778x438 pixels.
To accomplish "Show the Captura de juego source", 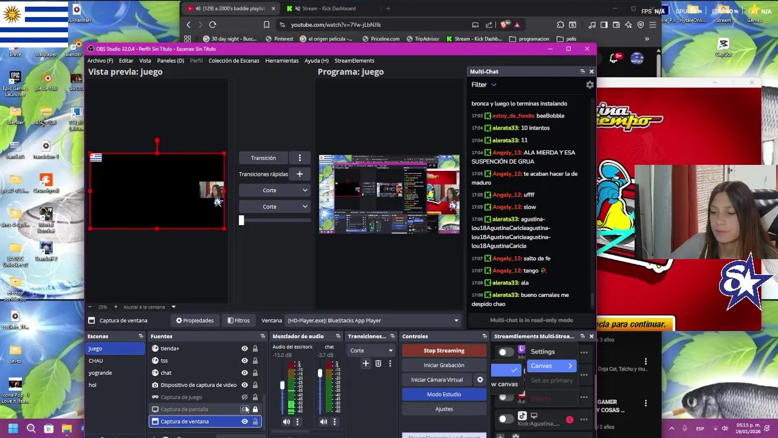I will [244, 397].
